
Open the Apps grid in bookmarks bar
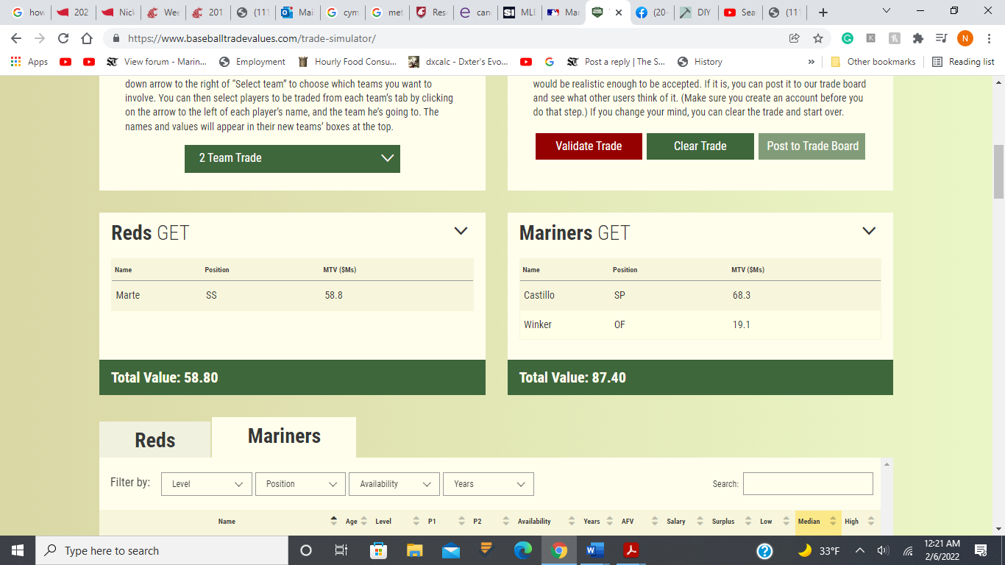tap(29, 62)
